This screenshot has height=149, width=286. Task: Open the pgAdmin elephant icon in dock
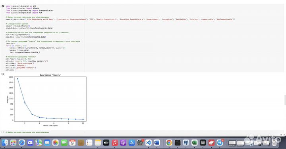coord(186,142)
